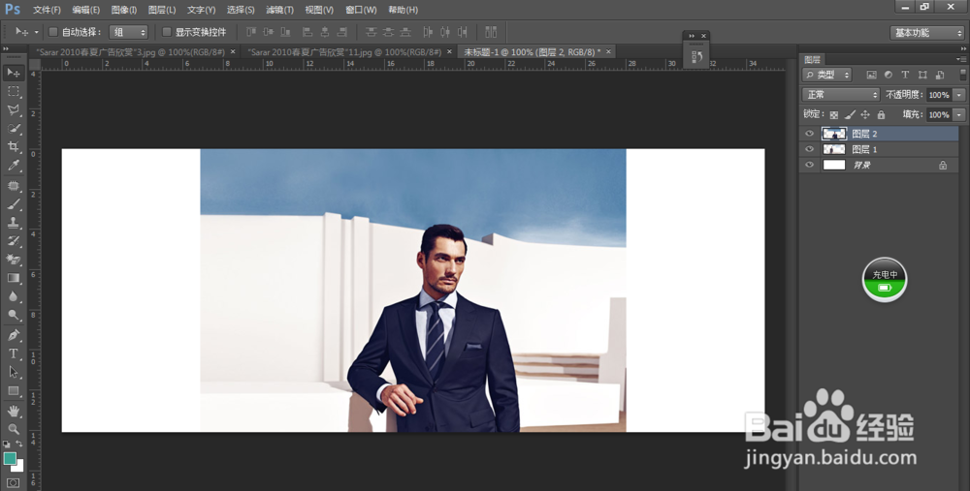Click the background white color swatch
Image resolution: width=970 pixels, height=491 pixels.
[x=19, y=467]
